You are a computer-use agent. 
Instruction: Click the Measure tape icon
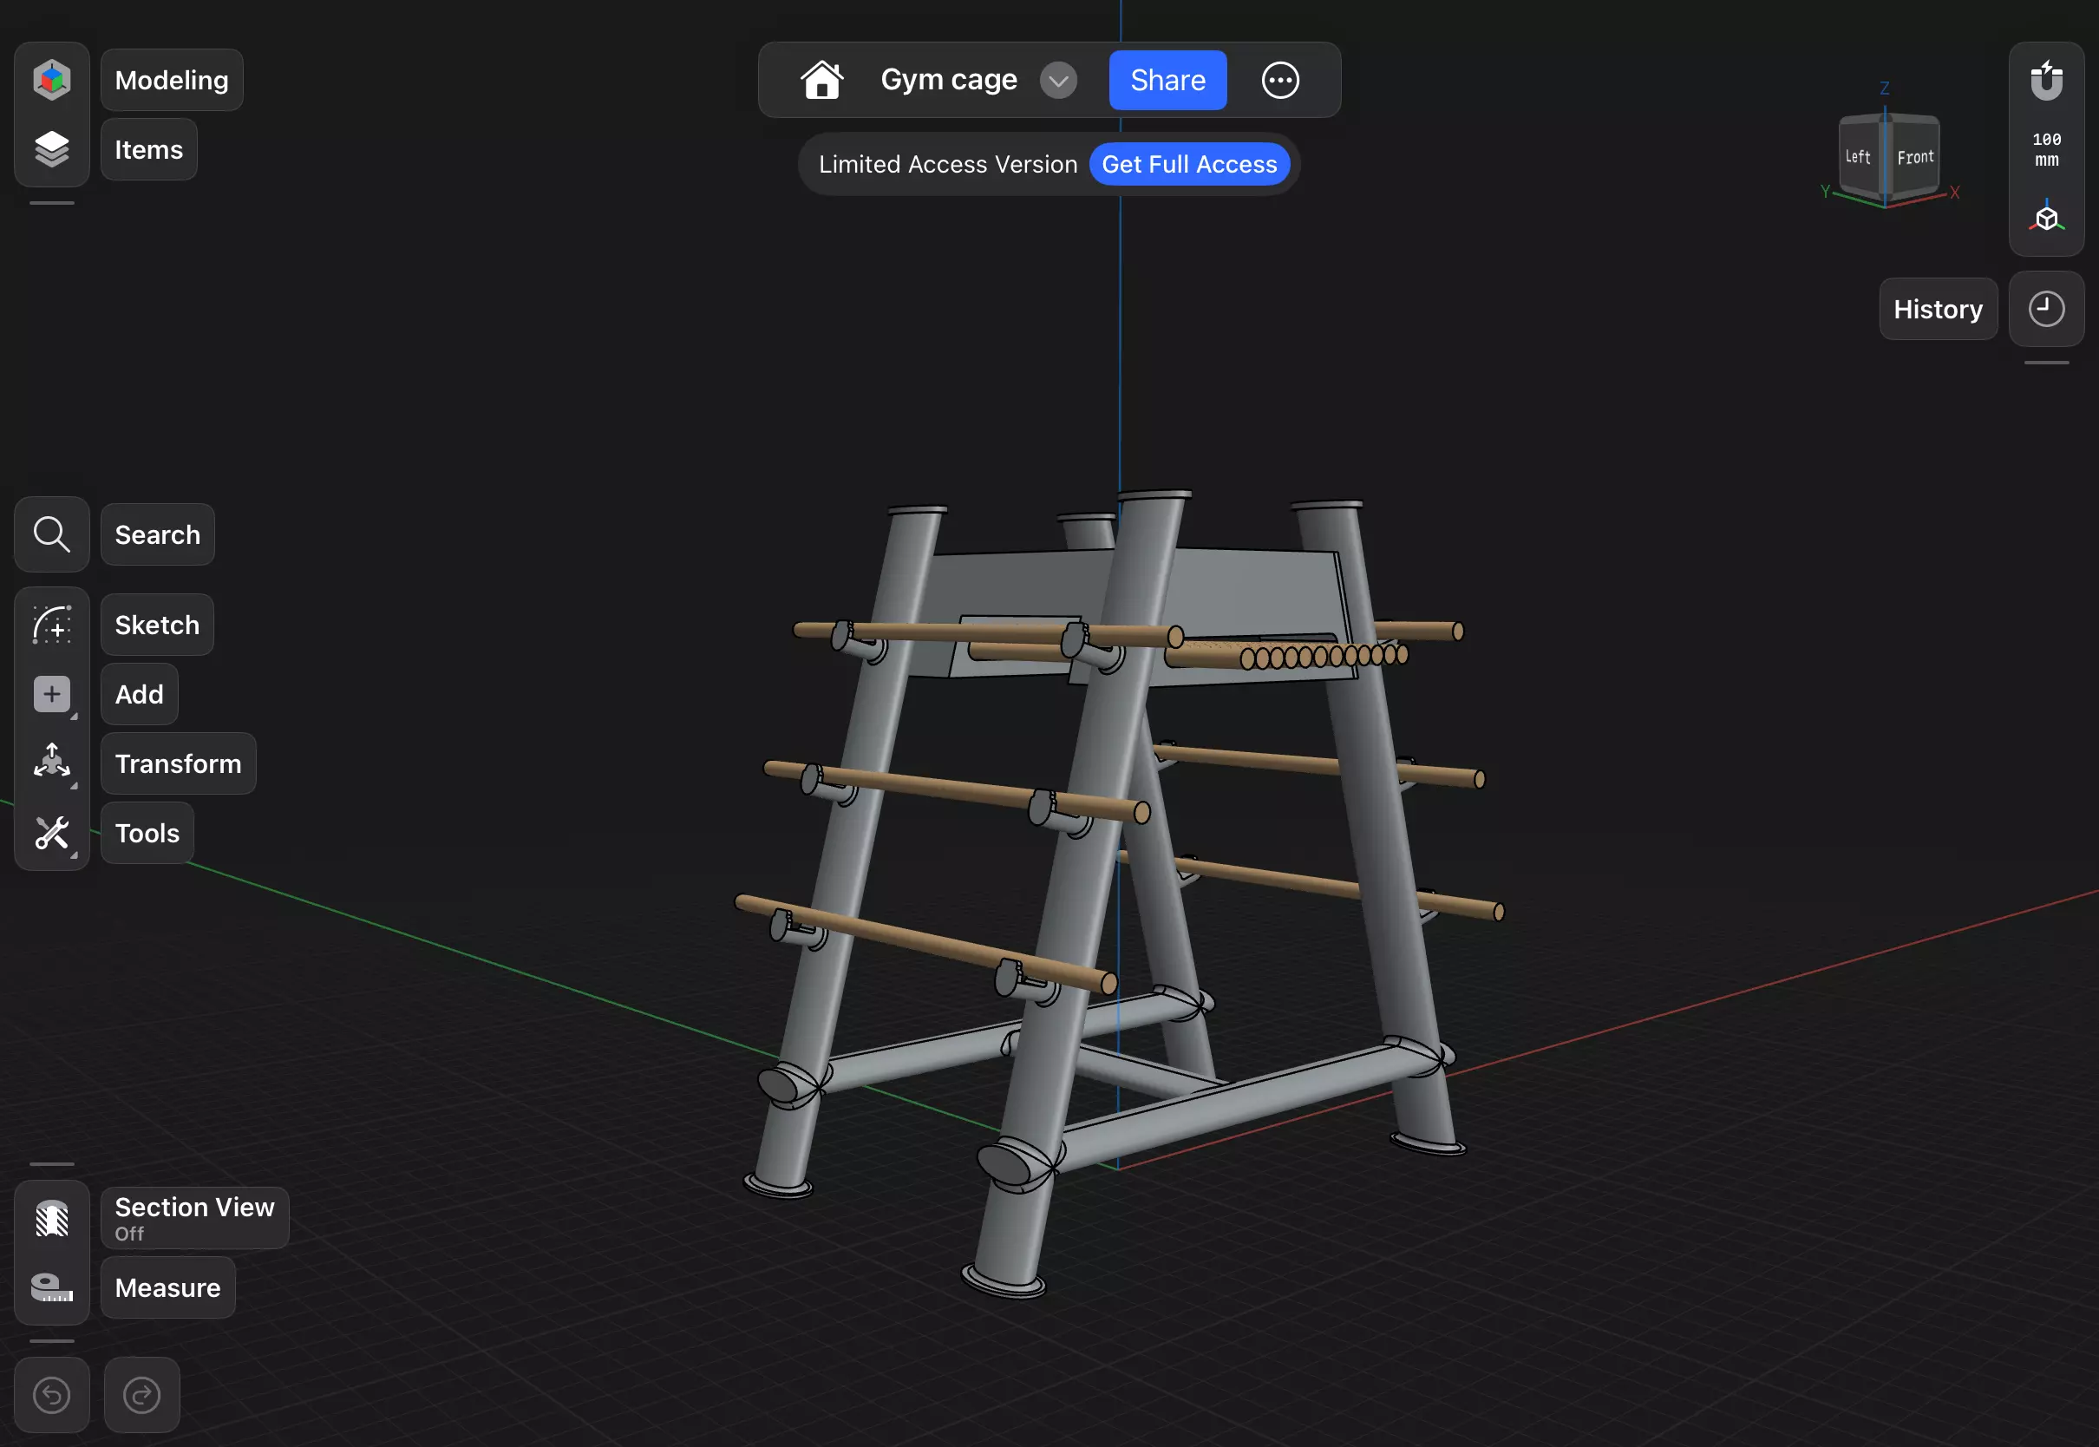click(52, 1287)
